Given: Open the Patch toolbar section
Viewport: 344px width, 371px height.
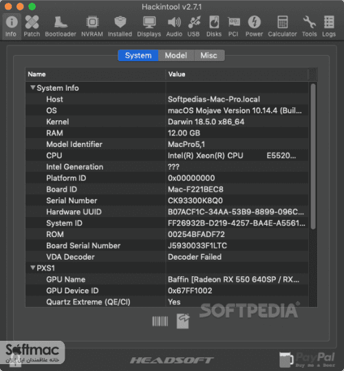Looking at the screenshot, I should (32, 26).
